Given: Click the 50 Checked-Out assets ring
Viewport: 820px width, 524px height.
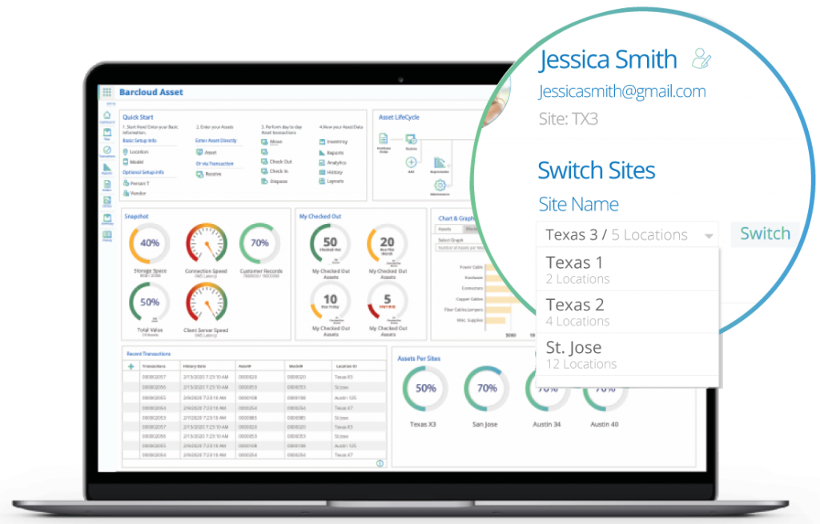Looking at the screenshot, I should [x=330, y=243].
